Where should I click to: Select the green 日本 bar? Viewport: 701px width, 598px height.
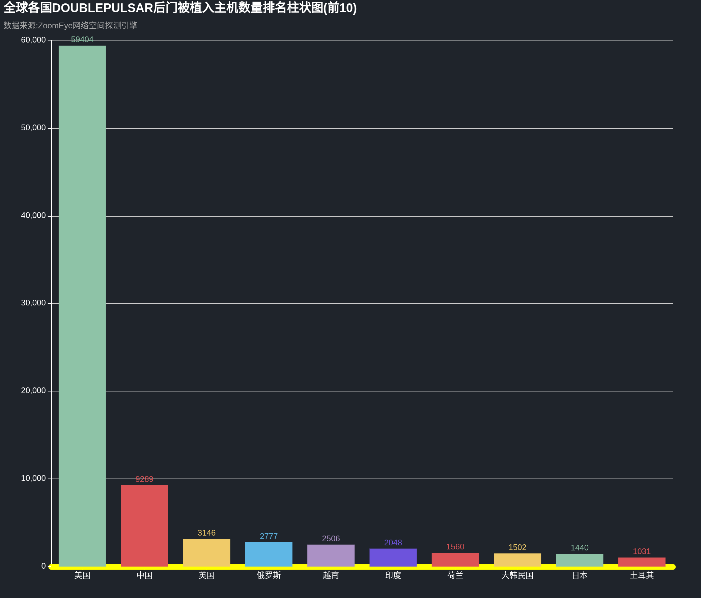(x=580, y=560)
